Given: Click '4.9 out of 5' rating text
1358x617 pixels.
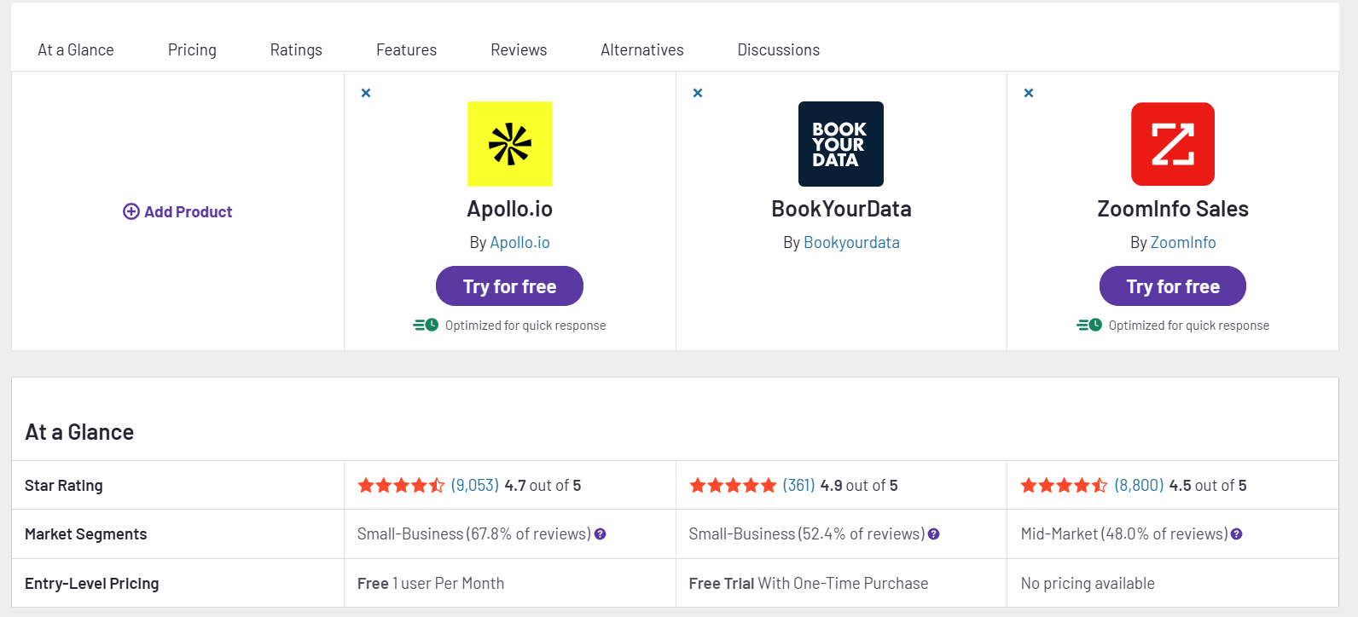Looking at the screenshot, I should tap(859, 485).
